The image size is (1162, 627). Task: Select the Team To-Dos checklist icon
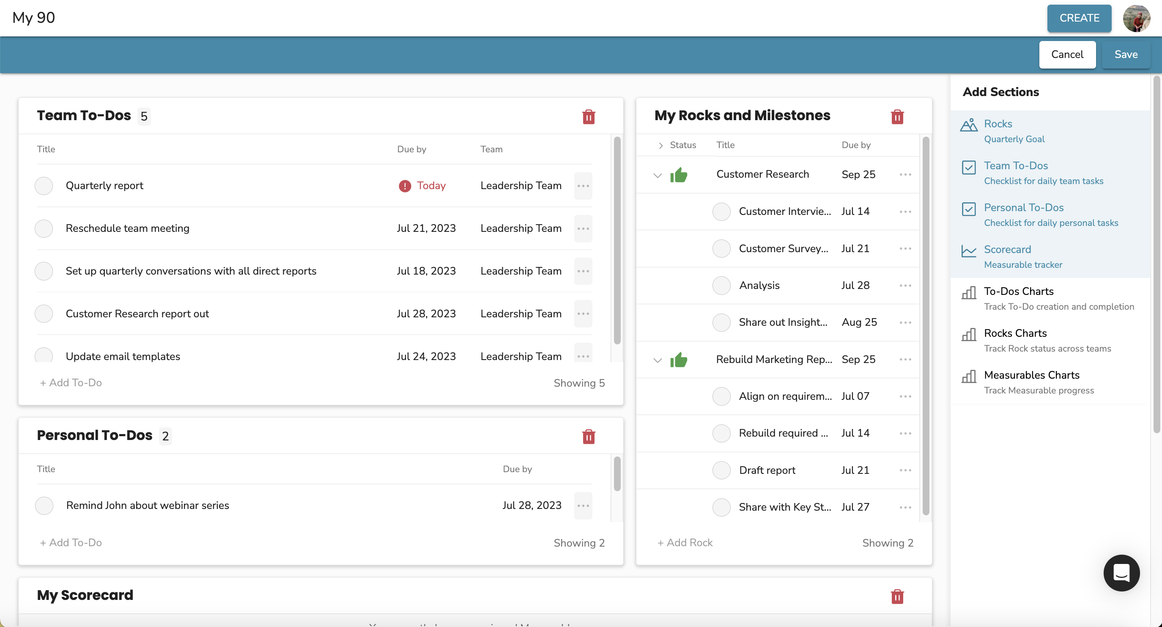coord(967,165)
